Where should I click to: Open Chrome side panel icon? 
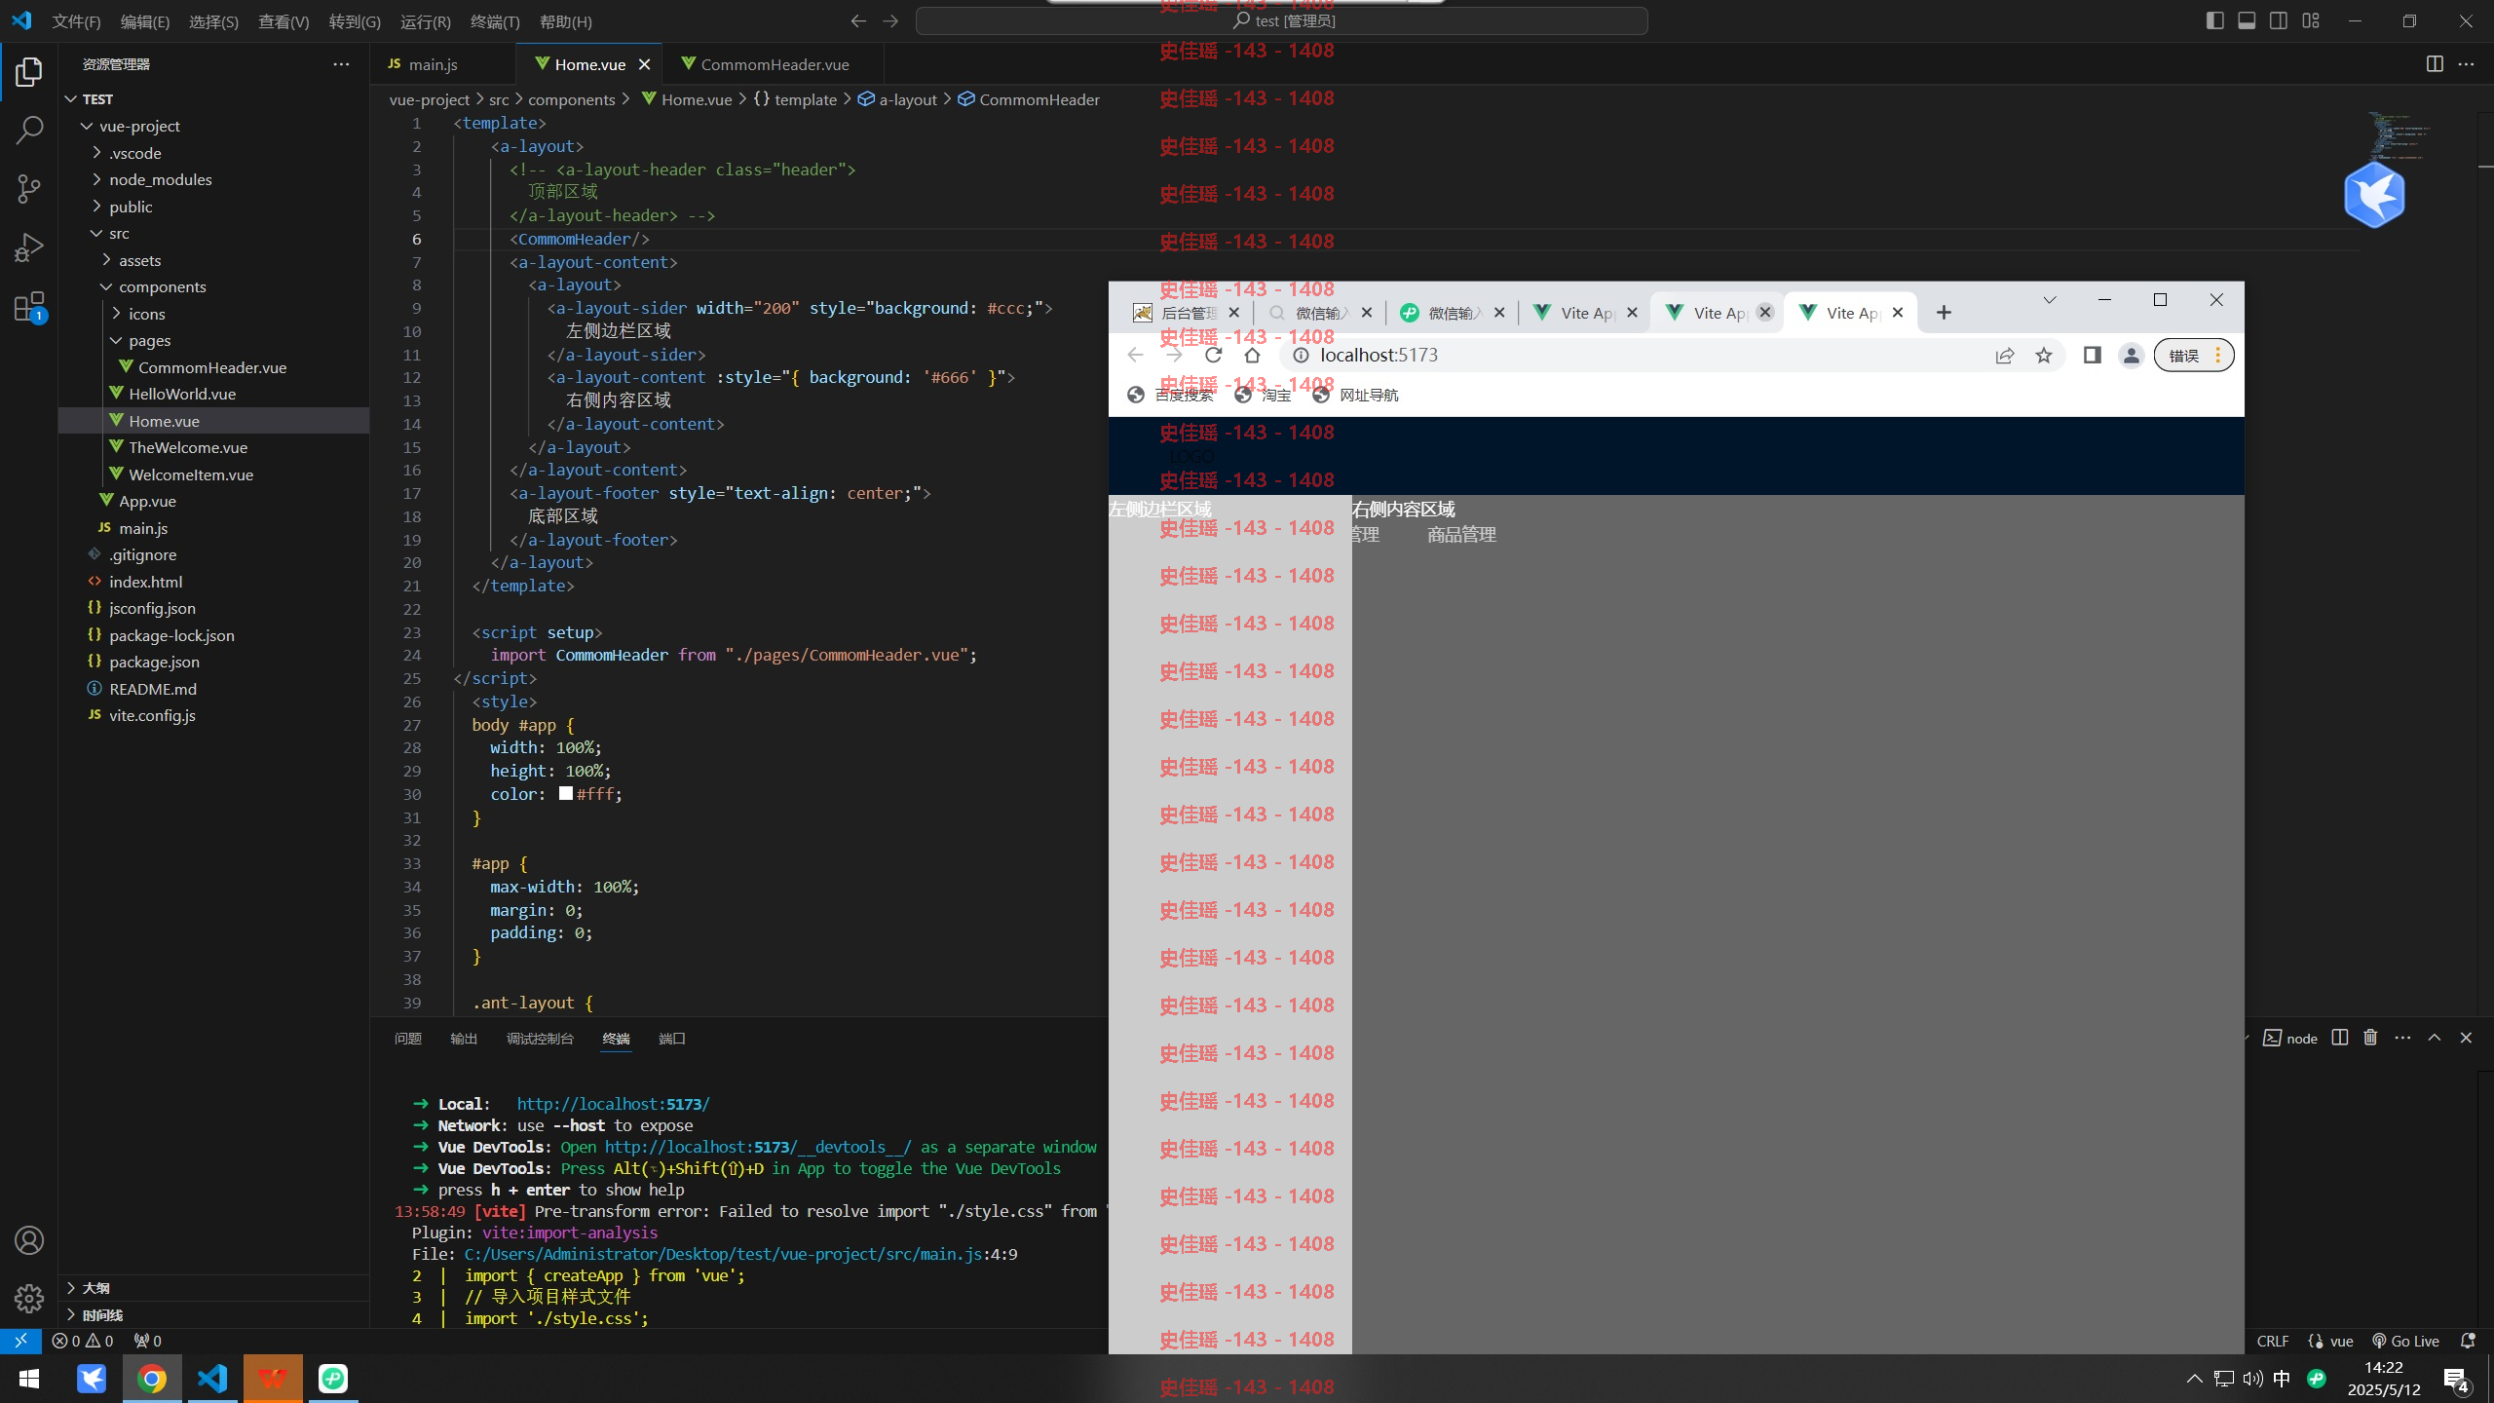point(2092,356)
